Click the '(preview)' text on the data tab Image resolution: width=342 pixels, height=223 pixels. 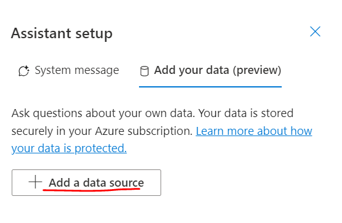tap(257, 71)
